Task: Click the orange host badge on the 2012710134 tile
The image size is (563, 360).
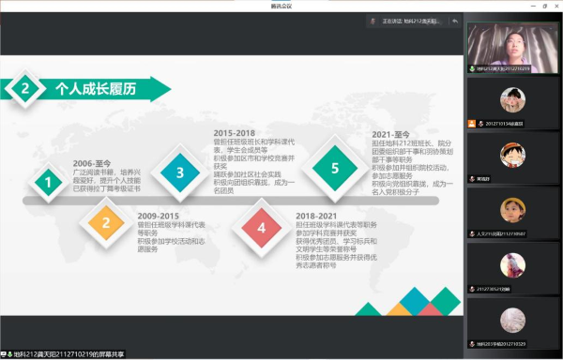Action: [471, 124]
